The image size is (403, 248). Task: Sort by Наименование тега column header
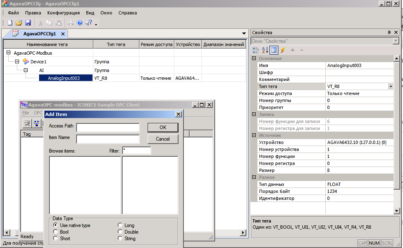[x=49, y=44]
